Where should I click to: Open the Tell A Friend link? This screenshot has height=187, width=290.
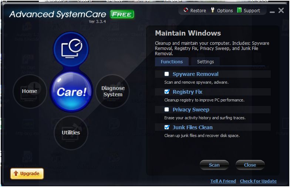click(x=223, y=181)
